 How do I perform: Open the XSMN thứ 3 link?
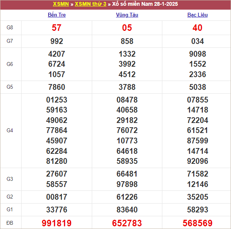pyautogui.click(x=91, y=4)
